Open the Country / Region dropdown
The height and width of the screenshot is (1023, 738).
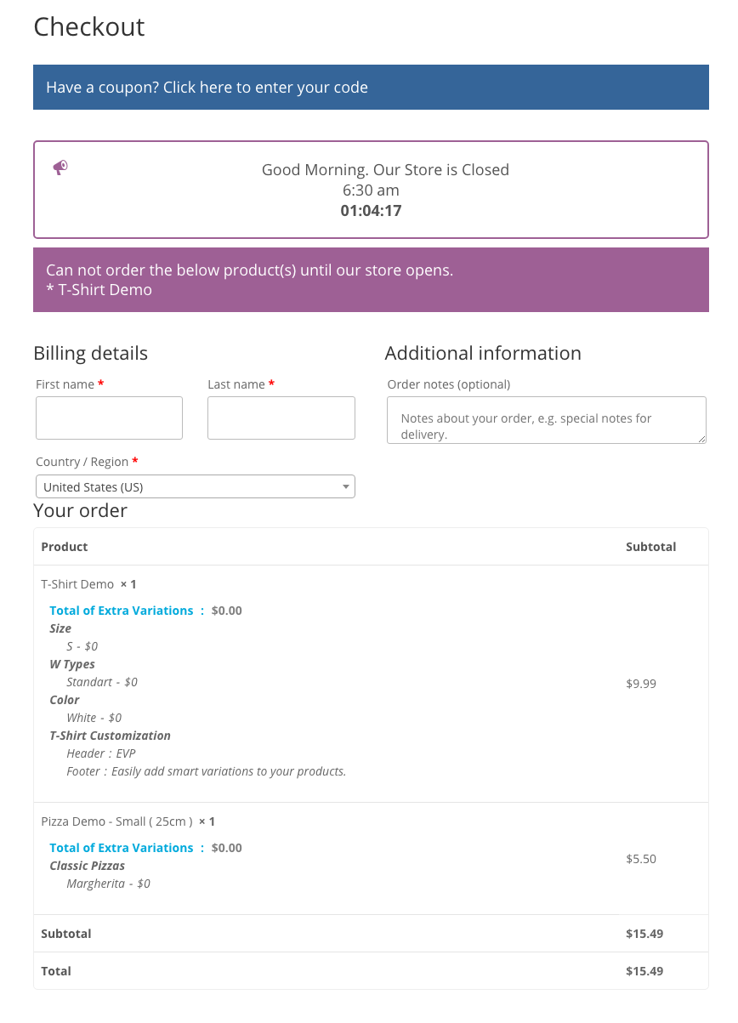point(195,487)
